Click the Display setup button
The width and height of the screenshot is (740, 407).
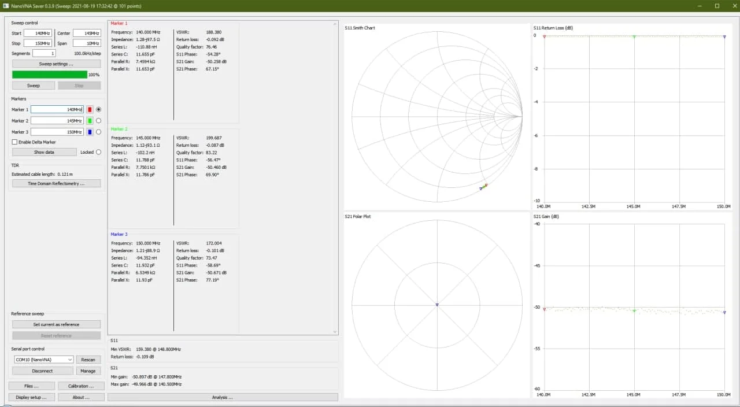(32, 397)
